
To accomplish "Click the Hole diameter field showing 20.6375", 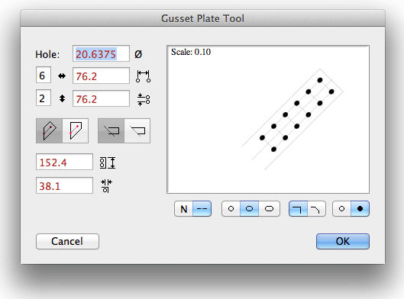I will coord(101,53).
